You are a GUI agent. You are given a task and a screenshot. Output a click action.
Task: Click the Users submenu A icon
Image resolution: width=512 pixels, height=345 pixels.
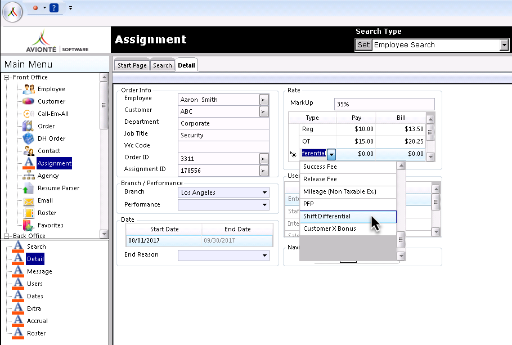point(18,284)
